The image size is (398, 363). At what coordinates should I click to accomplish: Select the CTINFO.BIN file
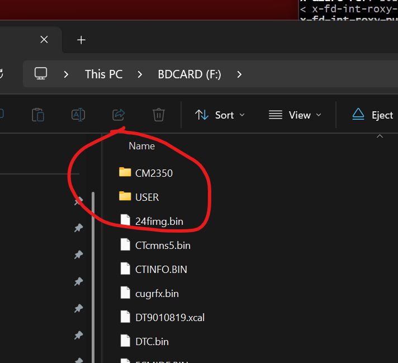(161, 269)
